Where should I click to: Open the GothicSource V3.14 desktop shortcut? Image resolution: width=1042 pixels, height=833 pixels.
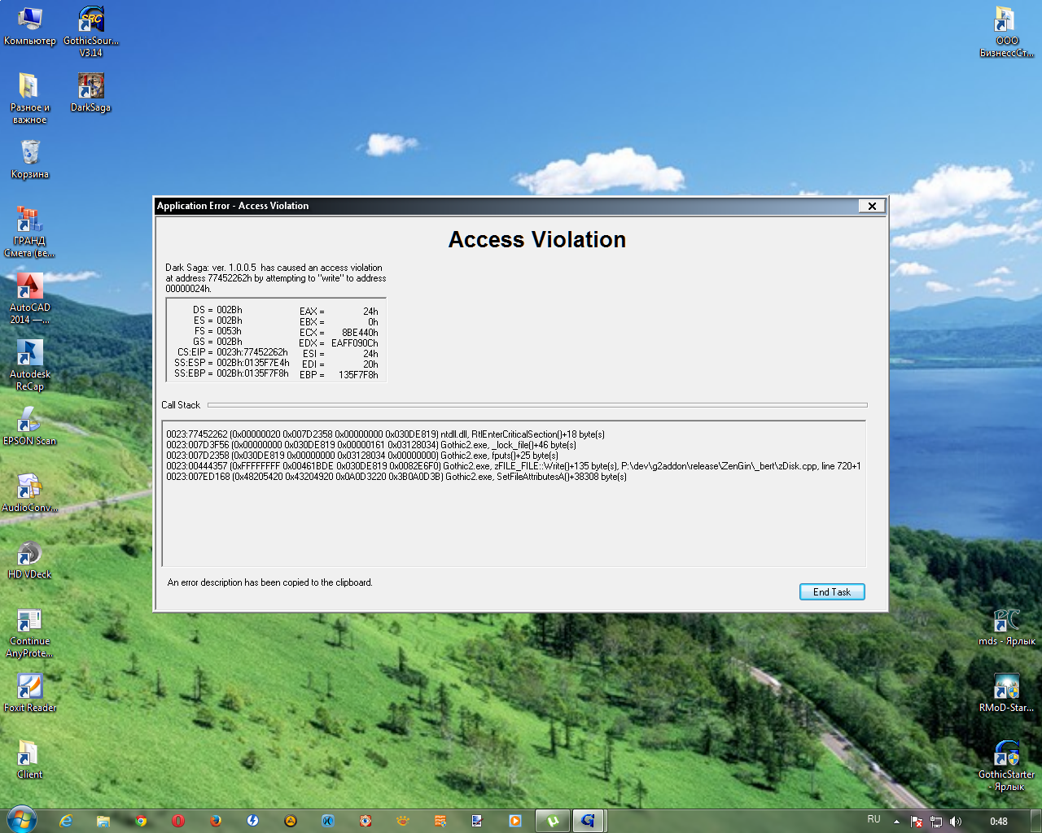point(90,31)
